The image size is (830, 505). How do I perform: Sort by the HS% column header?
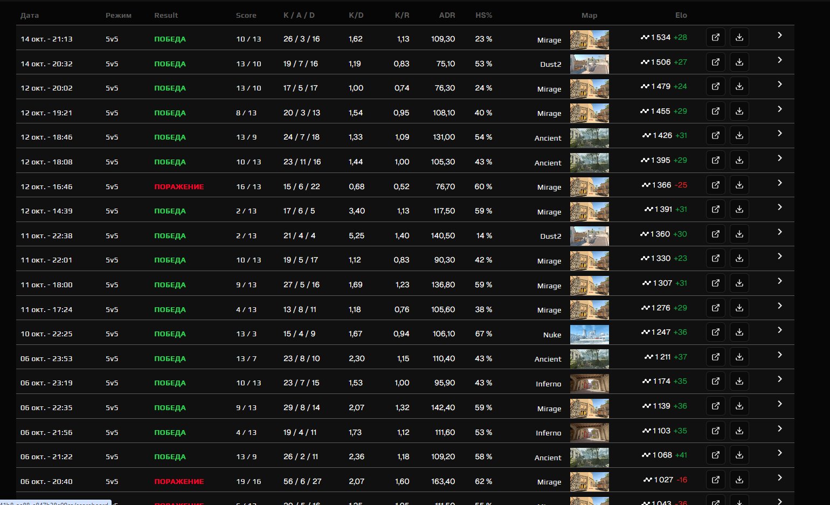point(483,16)
